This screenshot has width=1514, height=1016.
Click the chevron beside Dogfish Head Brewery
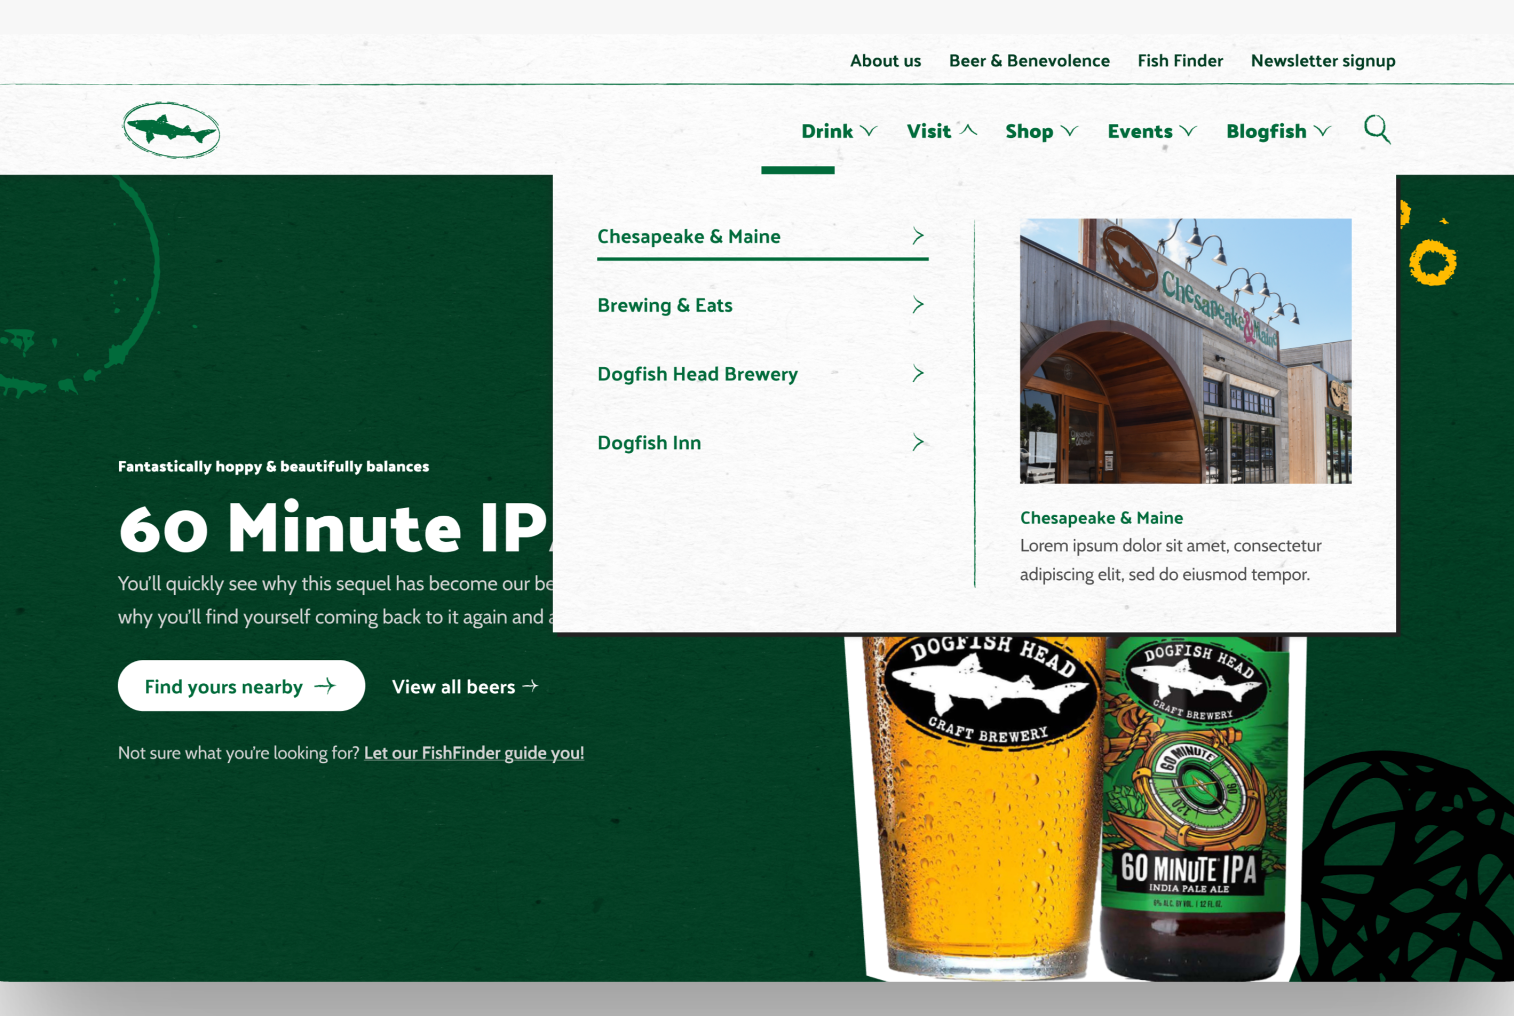coord(918,373)
